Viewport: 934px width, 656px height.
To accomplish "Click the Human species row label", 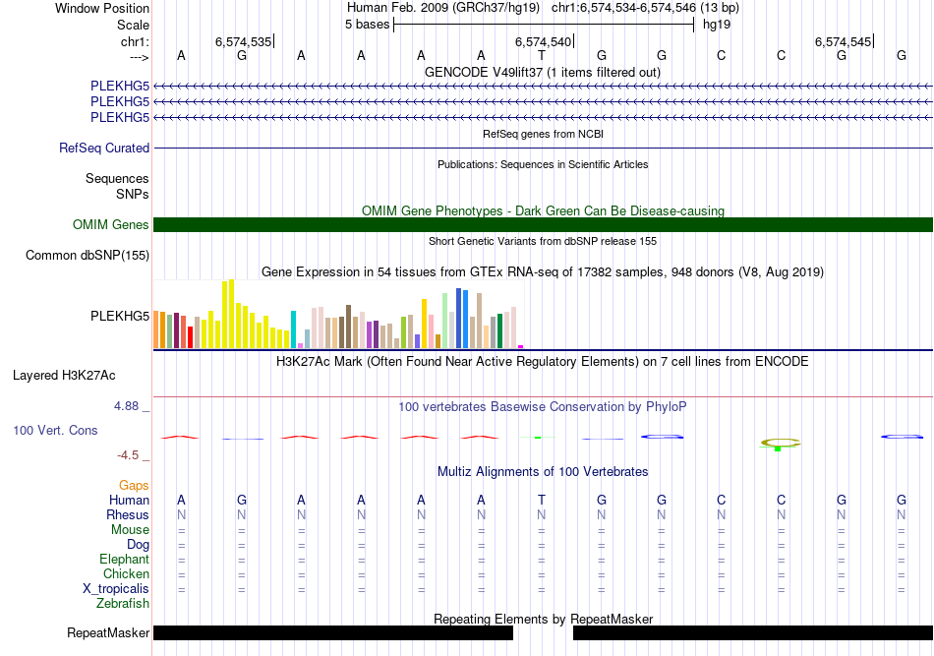I will [129, 500].
